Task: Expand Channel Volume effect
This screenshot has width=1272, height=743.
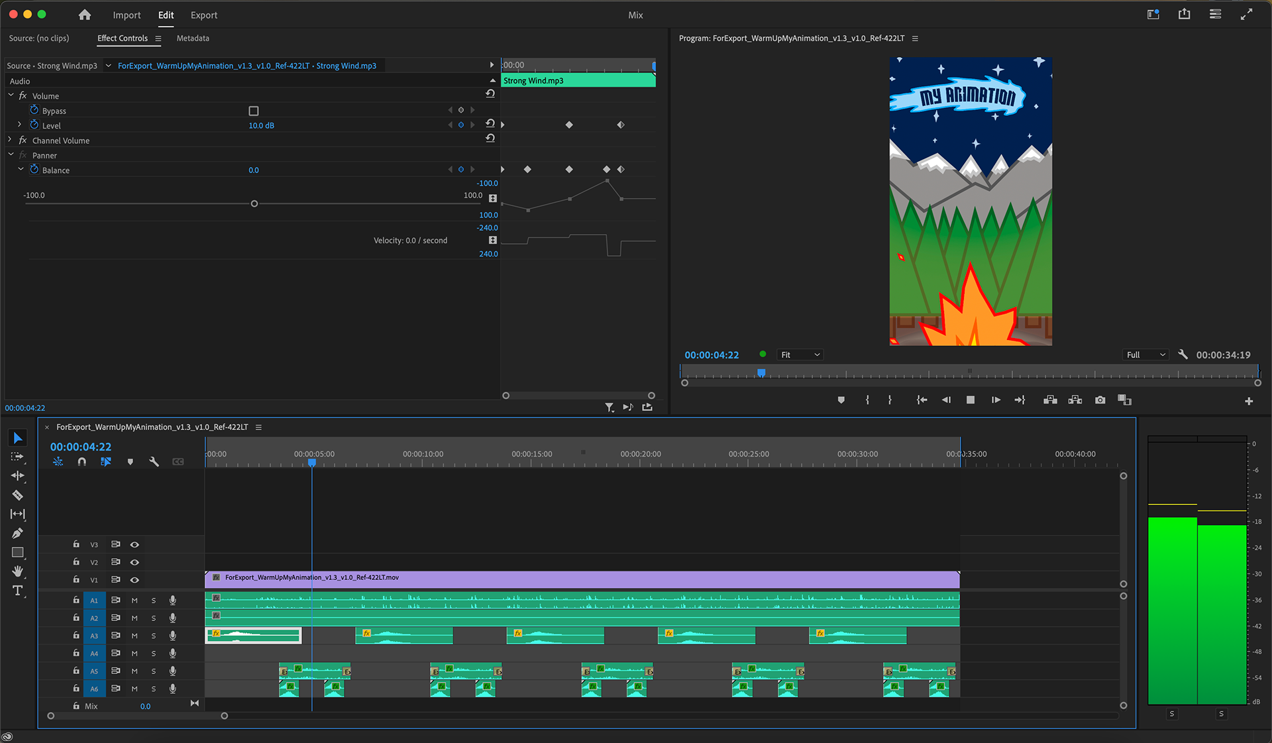Action: (x=10, y=140)
